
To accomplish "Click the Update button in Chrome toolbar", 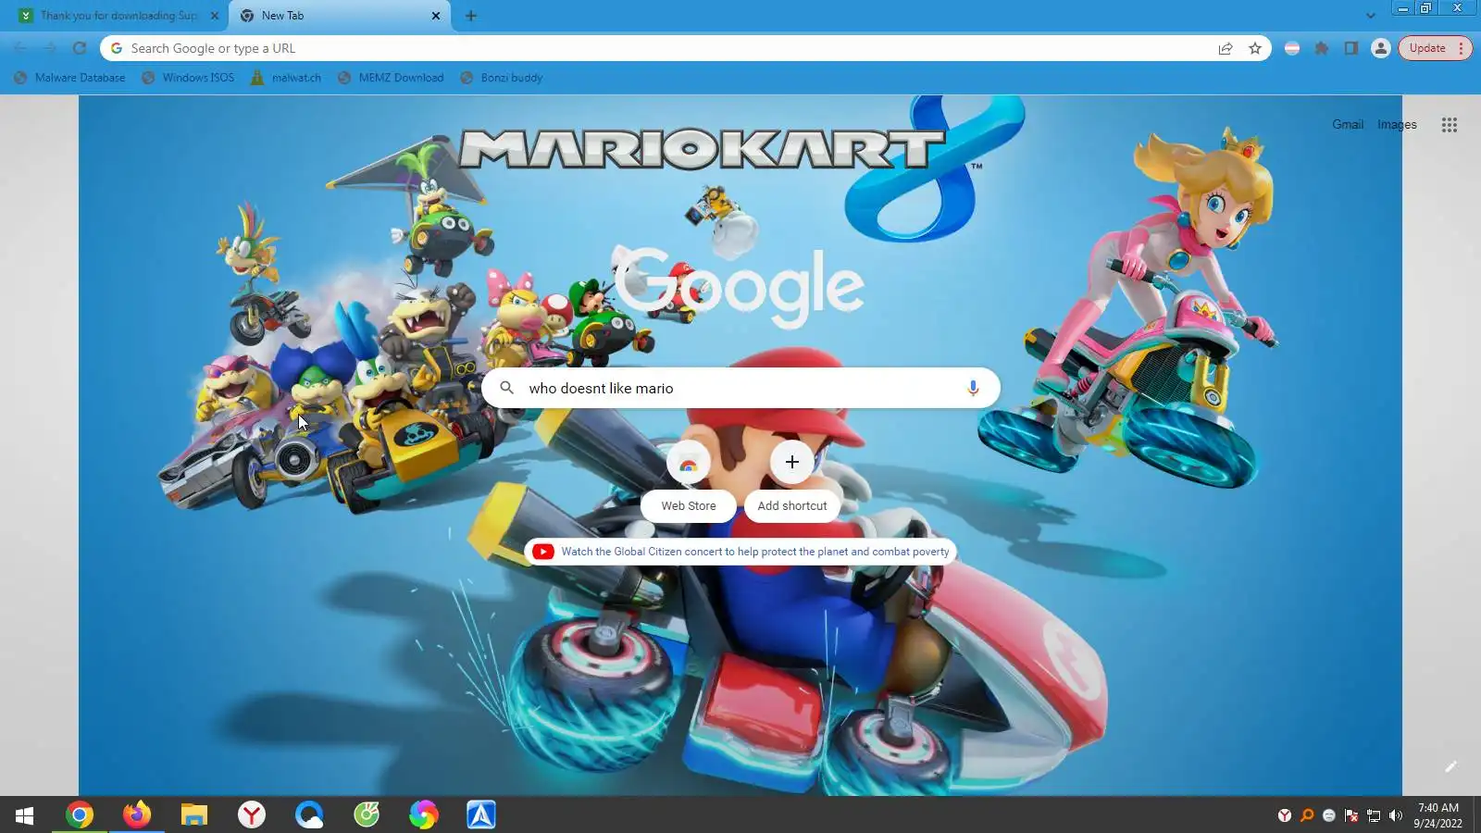I will pyautogui.click(x=1435, y=48).
